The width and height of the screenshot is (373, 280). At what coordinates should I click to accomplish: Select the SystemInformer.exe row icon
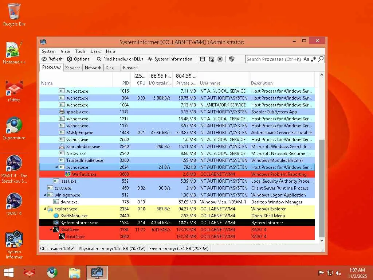tap(56, 223)
